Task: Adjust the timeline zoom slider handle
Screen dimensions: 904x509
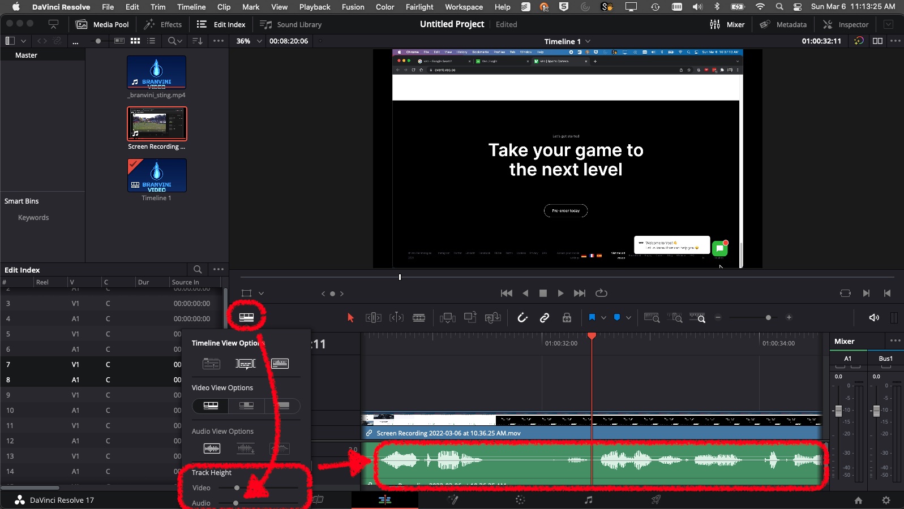Action: coord(768,317)
